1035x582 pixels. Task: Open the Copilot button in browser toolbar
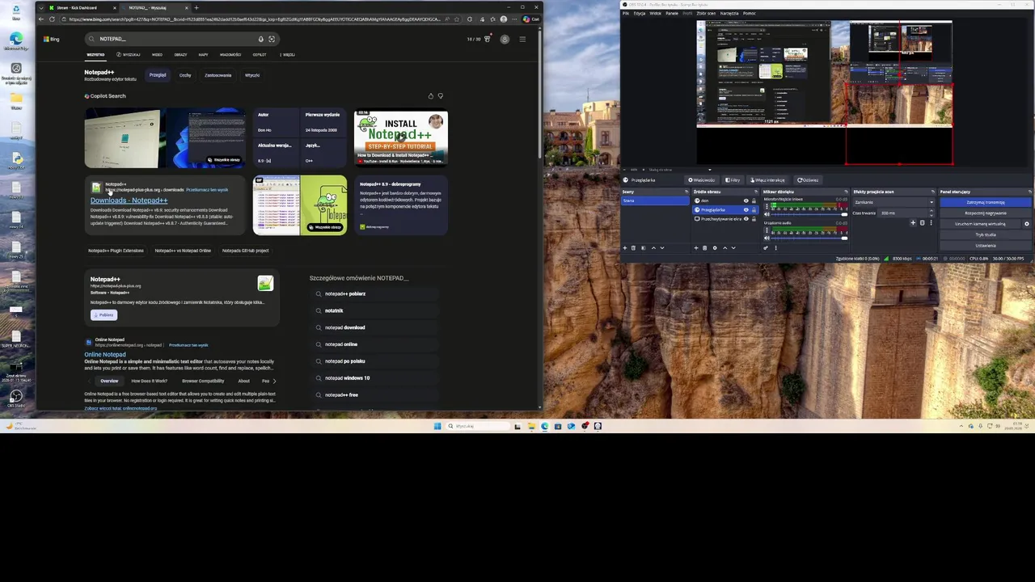530,19
